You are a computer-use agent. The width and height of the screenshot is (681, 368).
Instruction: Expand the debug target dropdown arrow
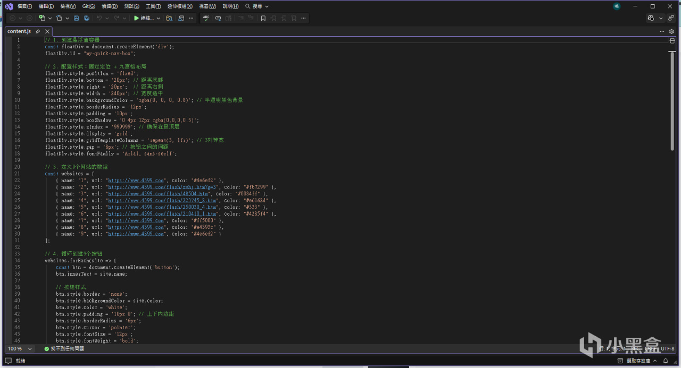(158, 18)
